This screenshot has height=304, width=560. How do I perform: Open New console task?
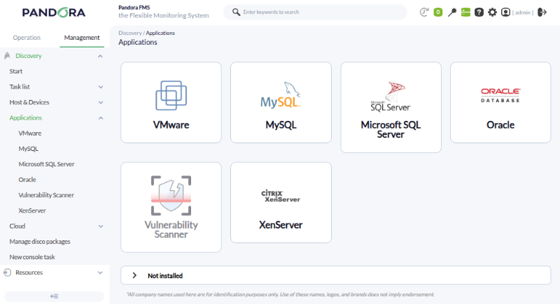(x=32, y=257)
